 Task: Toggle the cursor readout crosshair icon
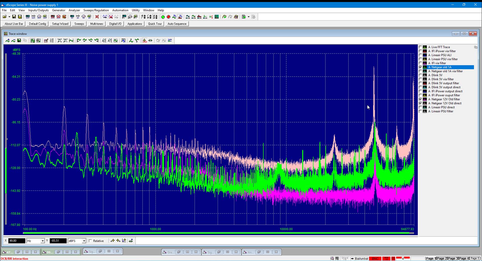coord(145,40)
